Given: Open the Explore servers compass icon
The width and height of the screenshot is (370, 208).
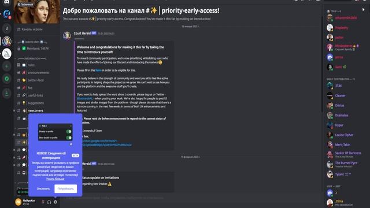Looking at the screenshot, I should coord(6,79).
